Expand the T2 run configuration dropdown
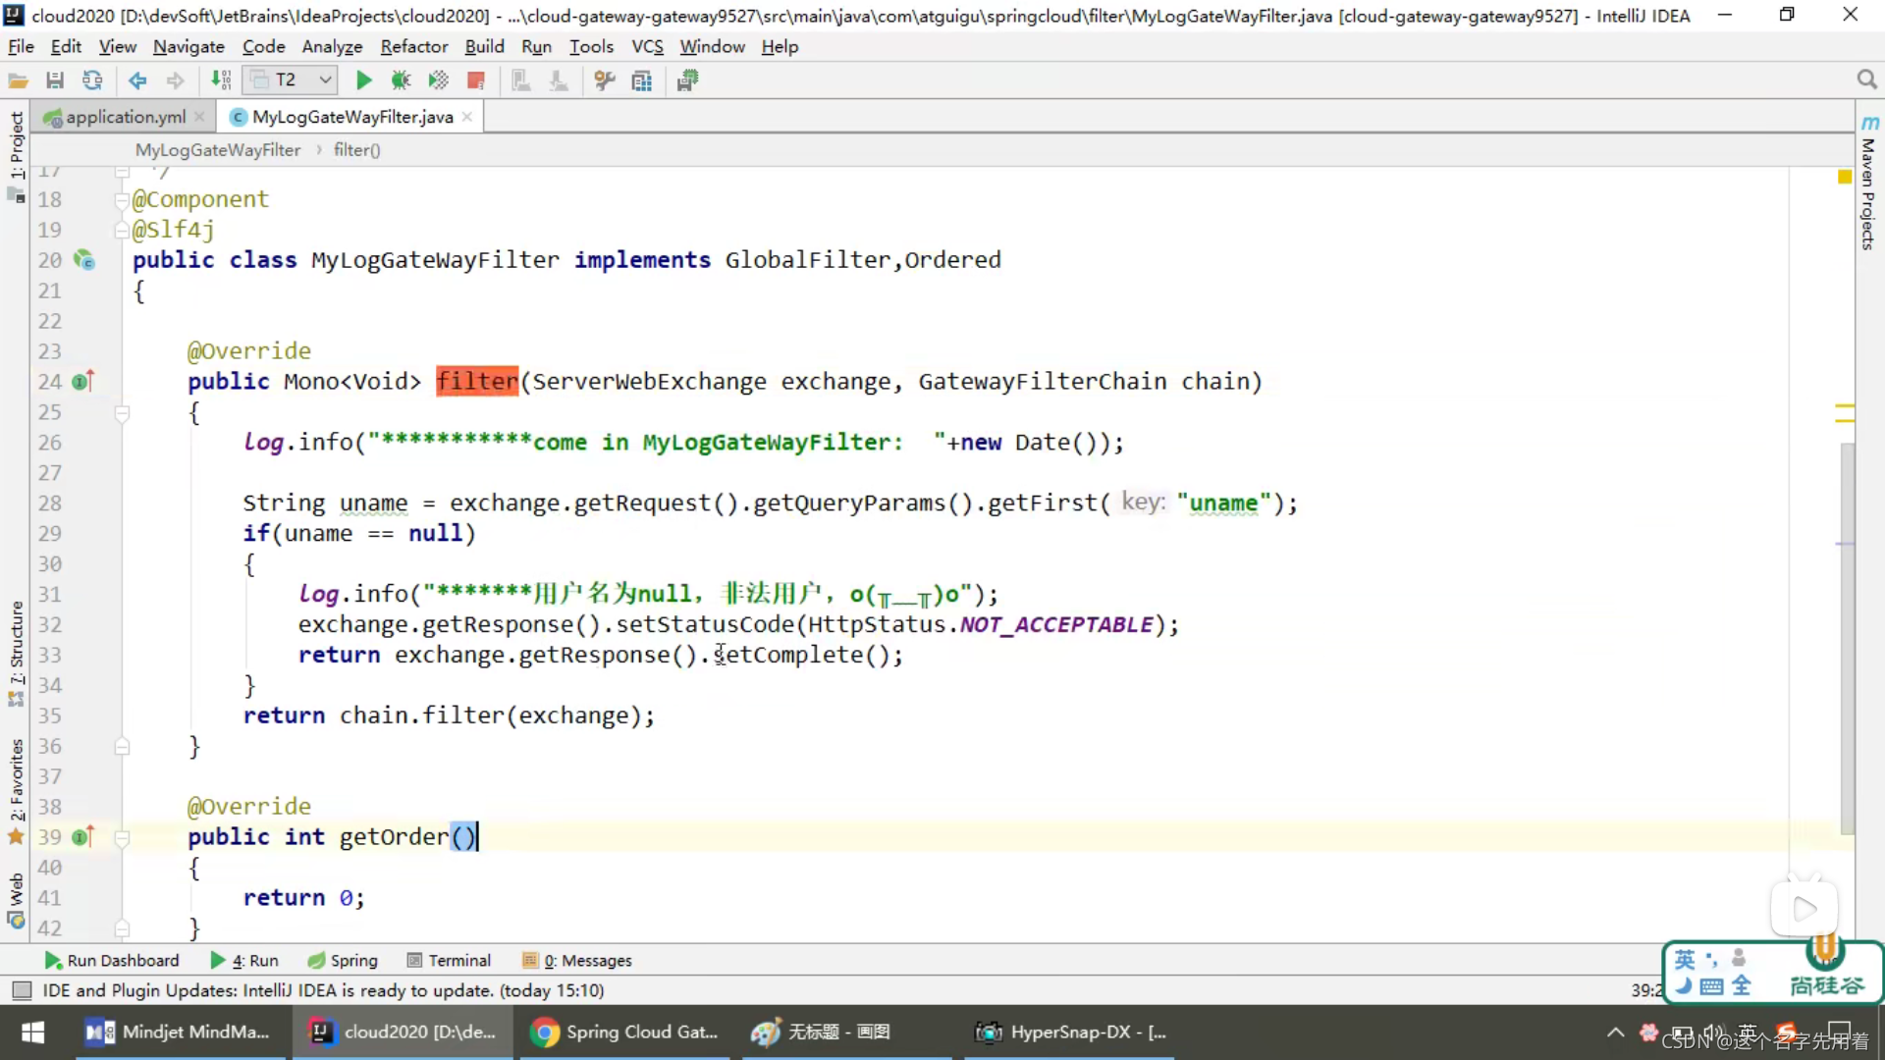The height and width of the screenshot is (1060, 1885). (x=291, y=80)
